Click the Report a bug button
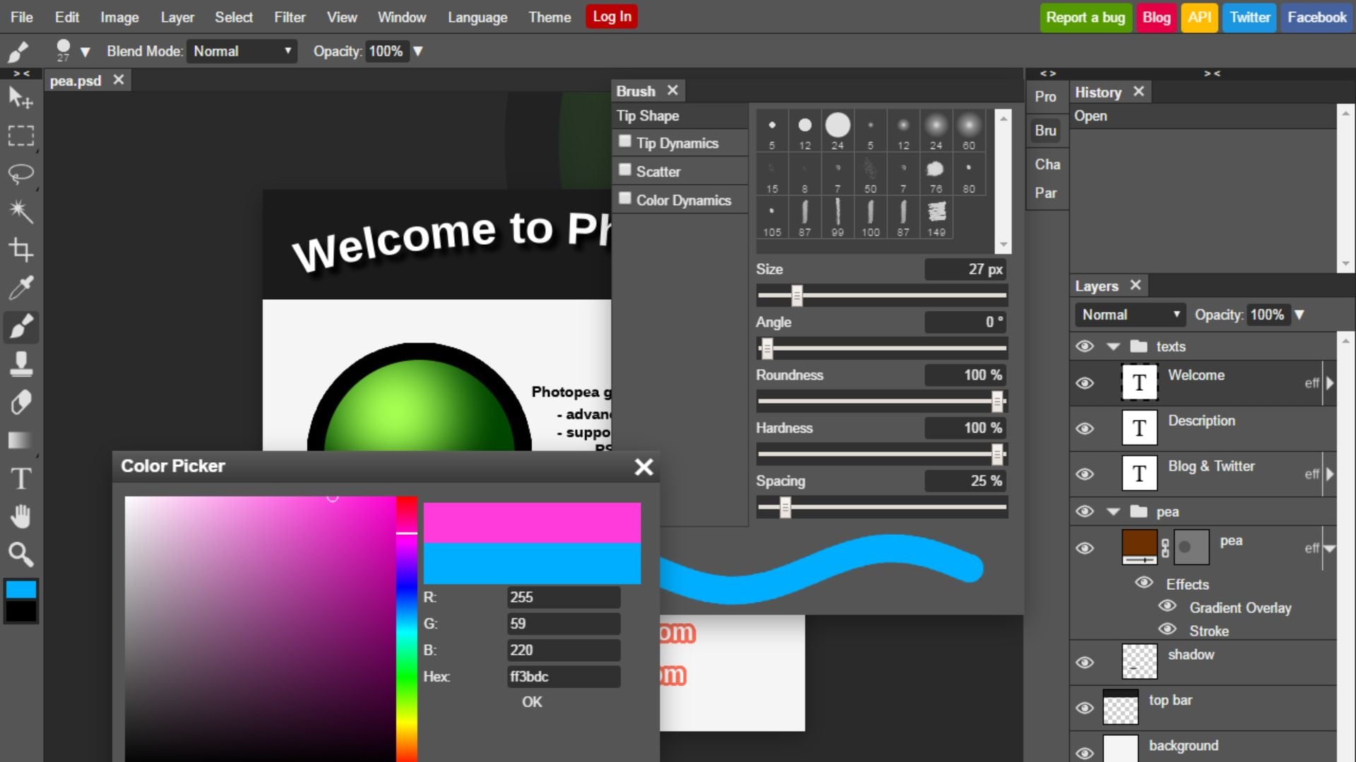1356x762 pixels. pos(1085,17)
